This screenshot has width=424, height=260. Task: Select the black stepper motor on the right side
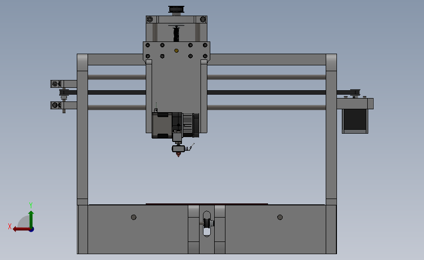click(x=355, y=120)
